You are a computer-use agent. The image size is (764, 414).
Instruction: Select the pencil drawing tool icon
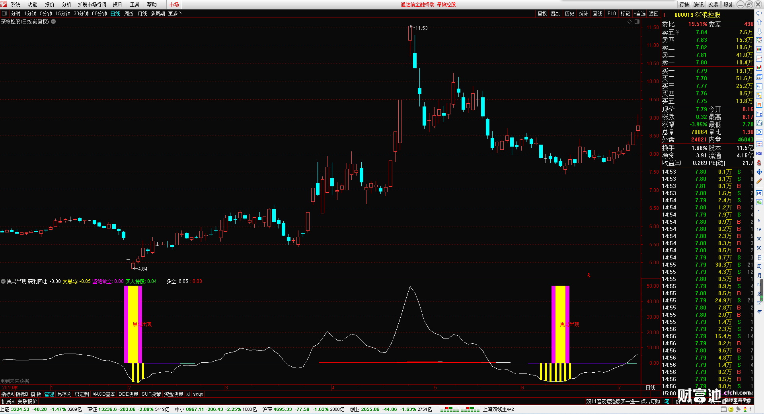tap(759, 181)
